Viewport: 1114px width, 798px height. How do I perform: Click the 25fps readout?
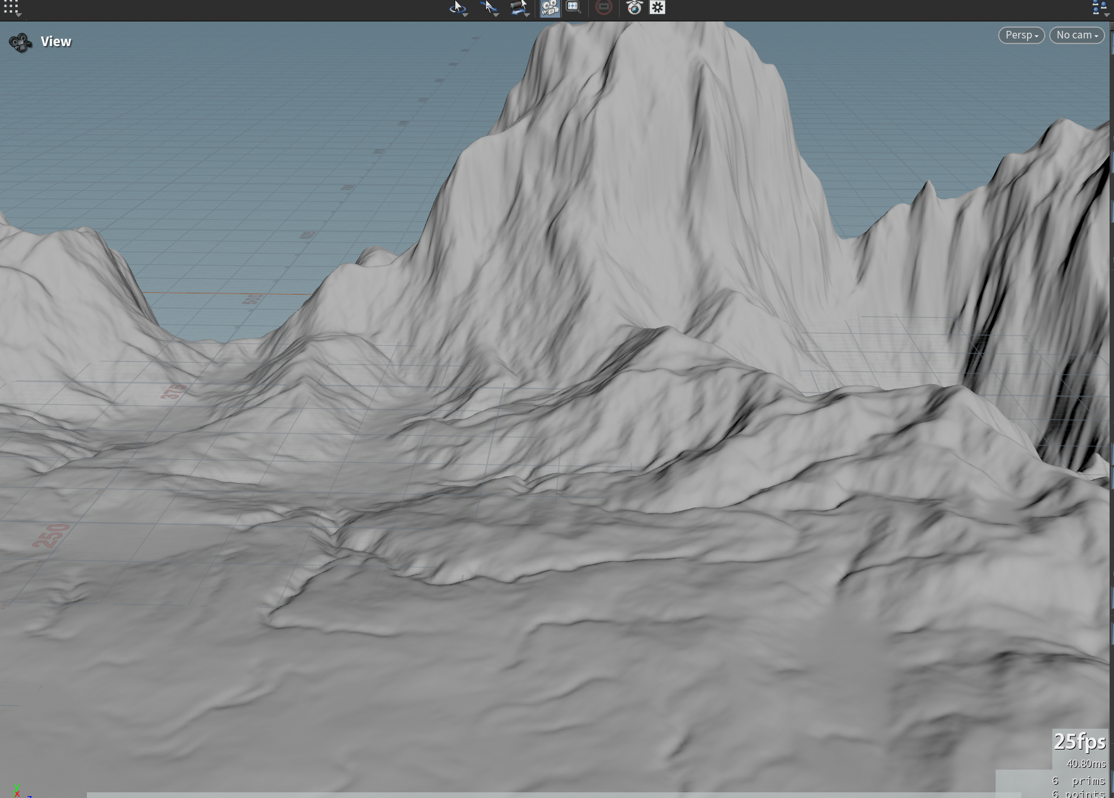coord(1080,742)
